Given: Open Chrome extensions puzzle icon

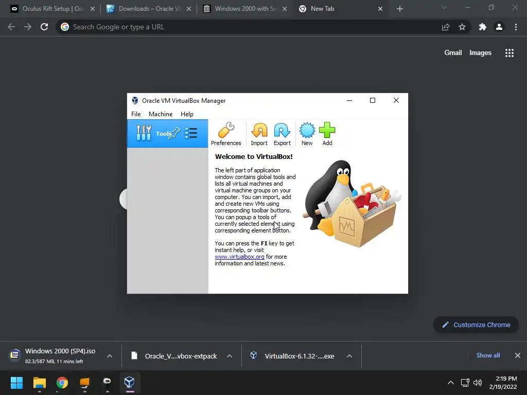Looking at the screenshot, I should point(483,27).
